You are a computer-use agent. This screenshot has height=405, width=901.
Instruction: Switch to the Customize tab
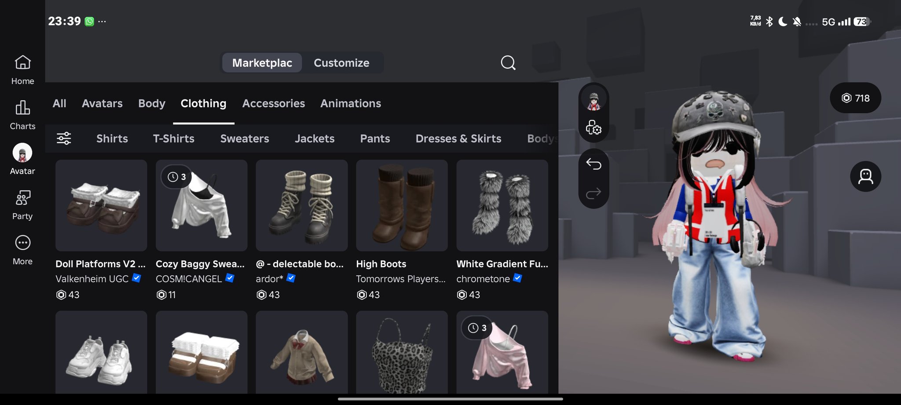(341, 63)
